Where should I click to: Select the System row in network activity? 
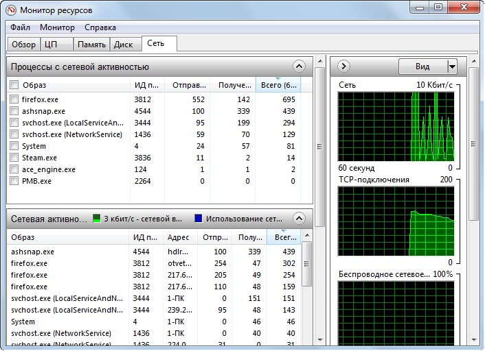click(x=23, y=322)
